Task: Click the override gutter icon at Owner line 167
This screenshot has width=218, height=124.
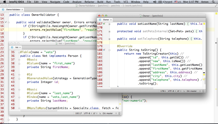Action: tap(104, 24)
